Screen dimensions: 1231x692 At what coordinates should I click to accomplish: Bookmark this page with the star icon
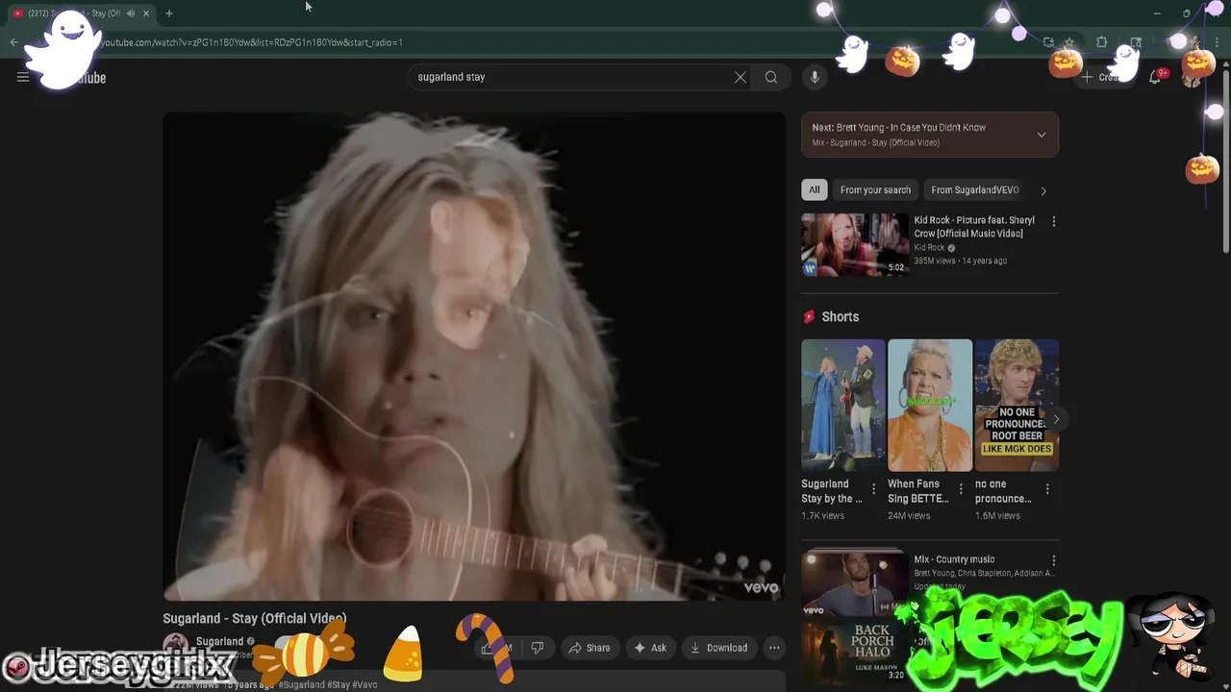click(x=1069, y=42)
